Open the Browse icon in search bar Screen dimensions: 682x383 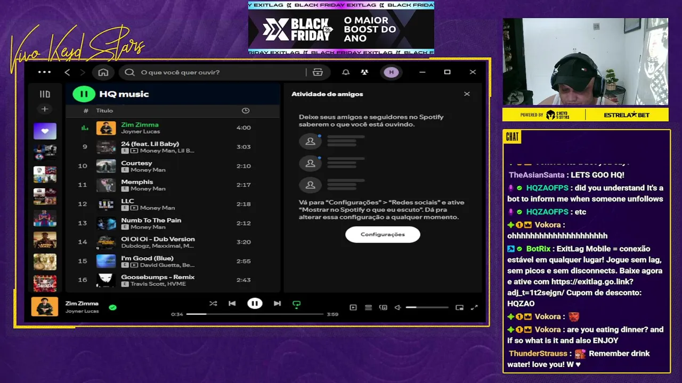pyautogui.click(x=318, y=72)
